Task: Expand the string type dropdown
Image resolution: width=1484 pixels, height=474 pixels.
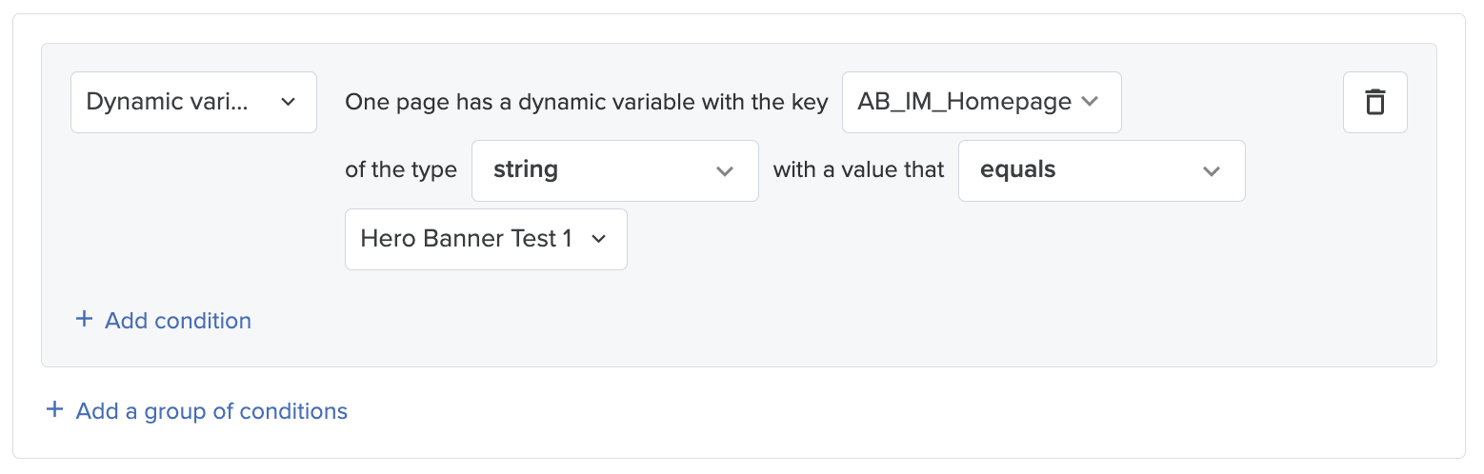Action: point(615,170)
